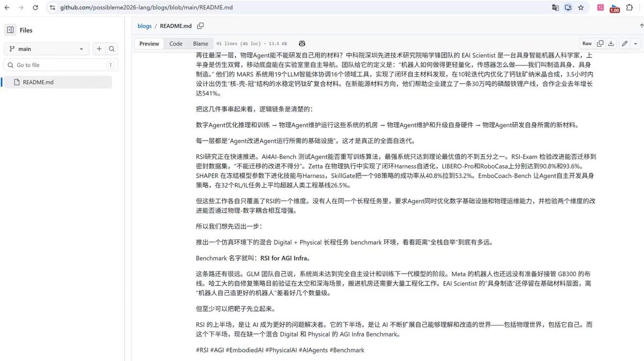Viewport: 644px width, 361px height.
Task: Click the install app icon in address bar
Action: click(568, 8)
